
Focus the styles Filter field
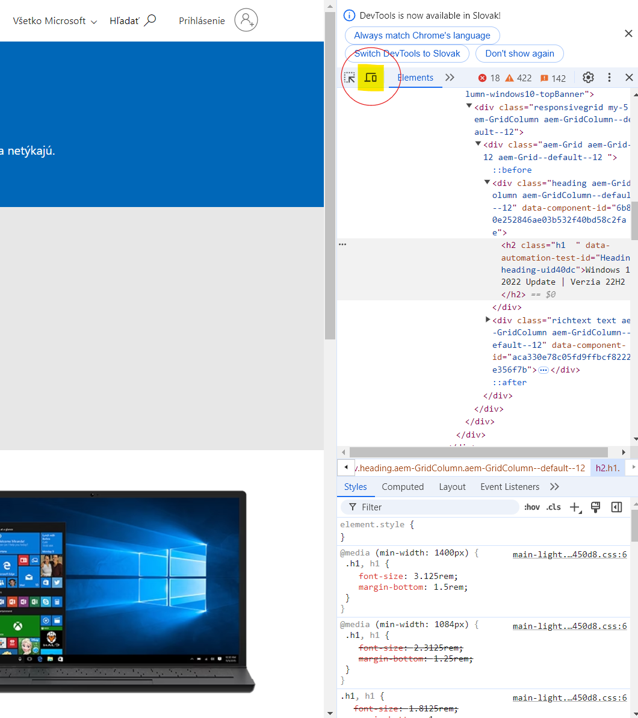pyautogui.click(x=430, y=507)
